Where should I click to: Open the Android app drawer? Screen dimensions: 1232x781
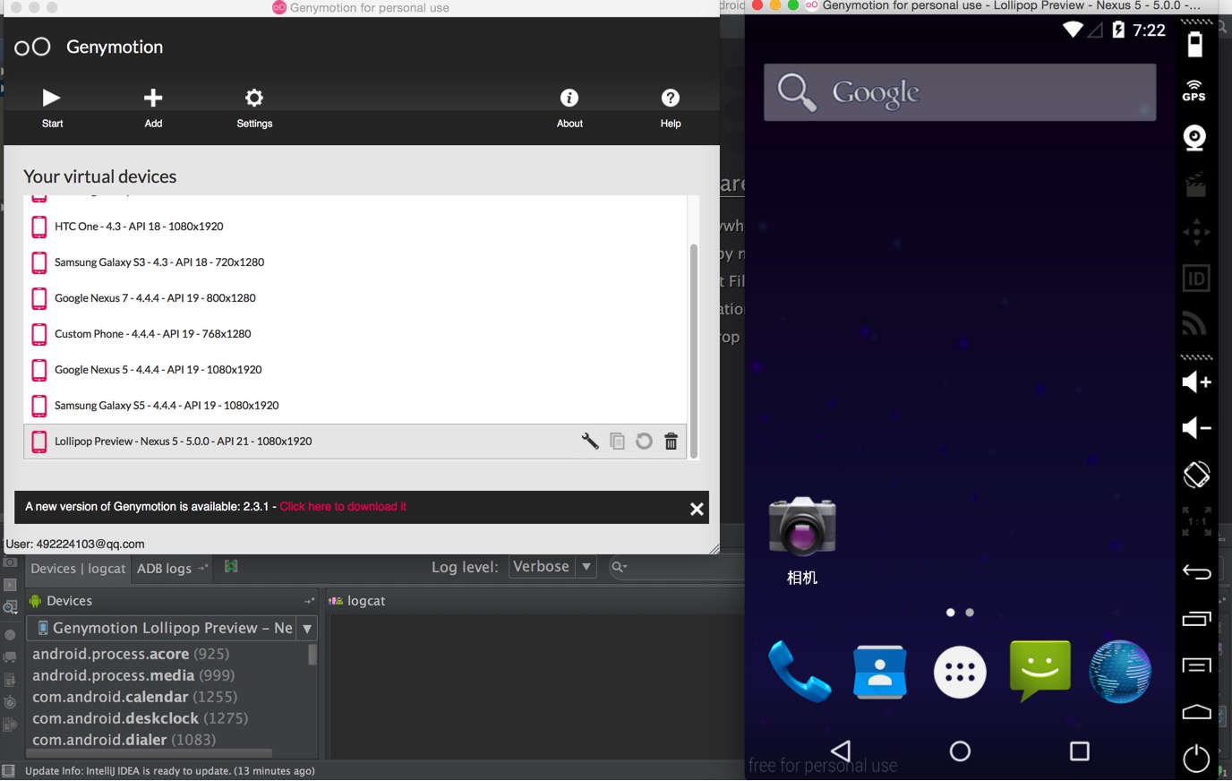(960, 672)
